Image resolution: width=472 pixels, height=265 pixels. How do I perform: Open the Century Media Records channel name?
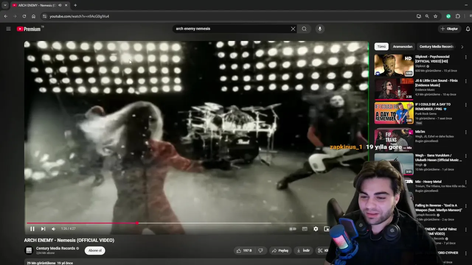point(55,248)
